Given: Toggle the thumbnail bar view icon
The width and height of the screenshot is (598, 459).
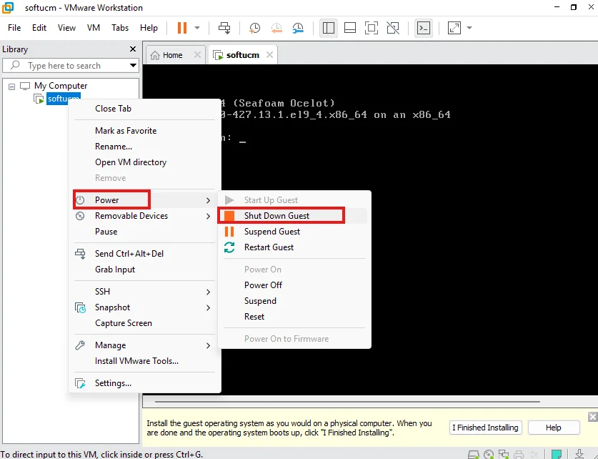Looking at the screenshot, I should 349,28.
